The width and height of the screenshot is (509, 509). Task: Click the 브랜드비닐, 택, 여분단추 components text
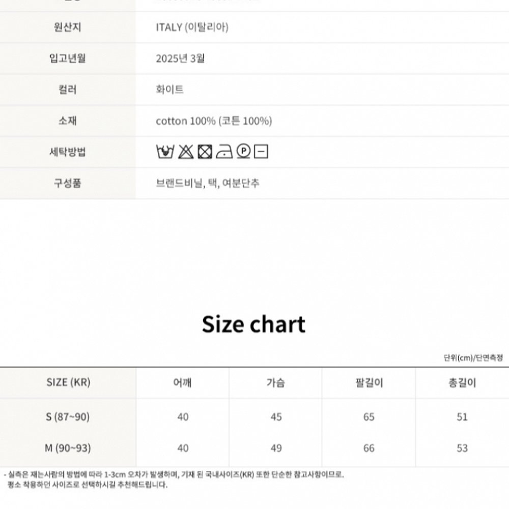208,183
